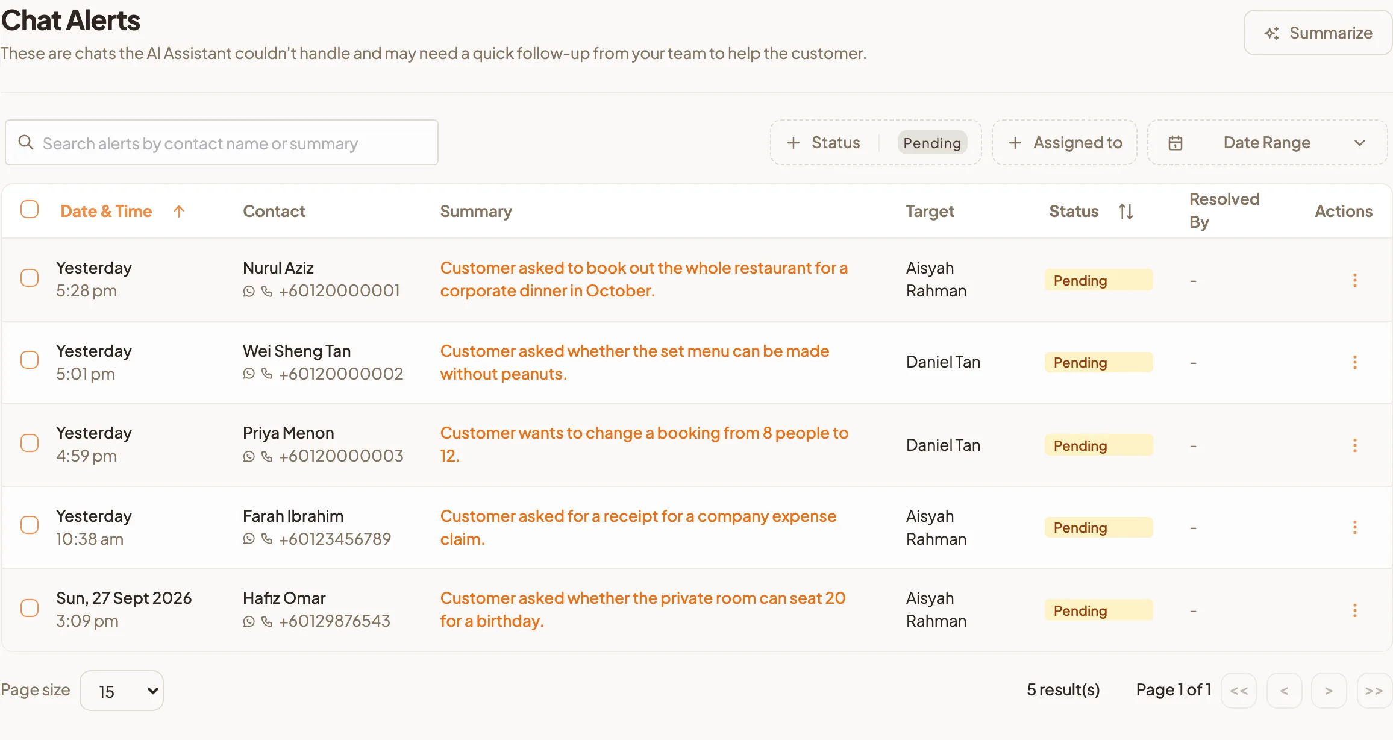1393x740 pixels.
Task: Click the WhatsApp icon beside +60120000001
Action: pos(249,292)
